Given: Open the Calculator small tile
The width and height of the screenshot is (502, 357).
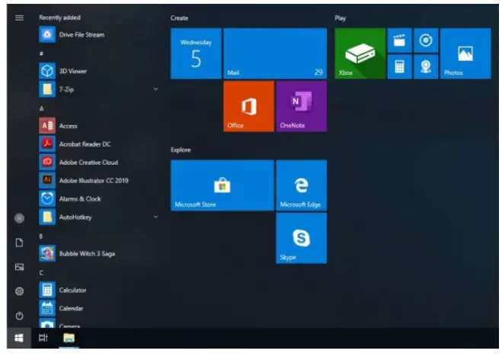Looking at the screenshot, I should 400,66.
